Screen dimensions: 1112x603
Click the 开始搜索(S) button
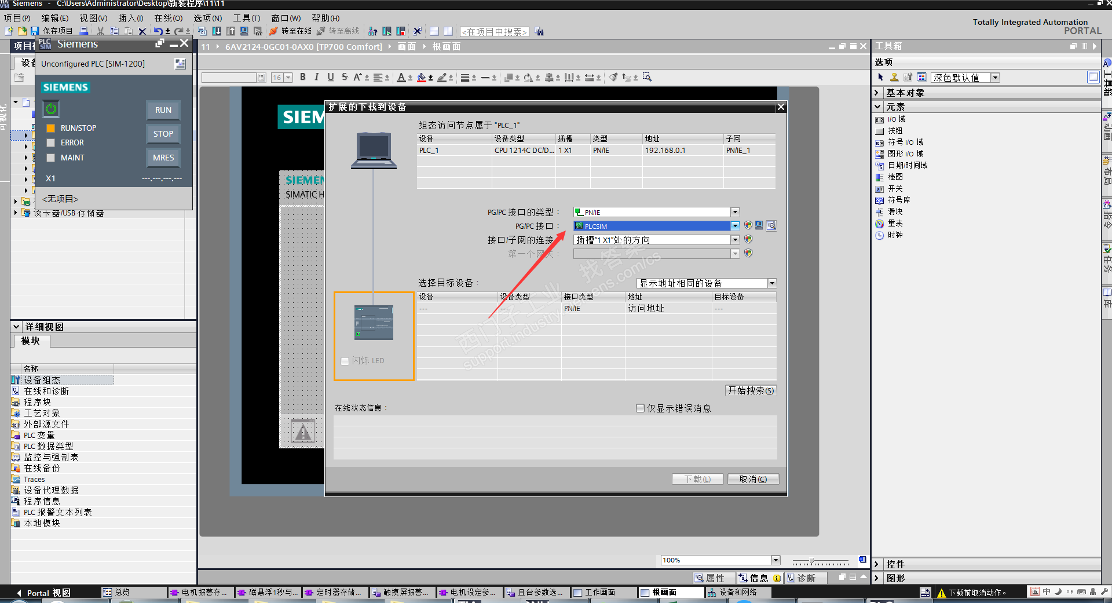751,391
